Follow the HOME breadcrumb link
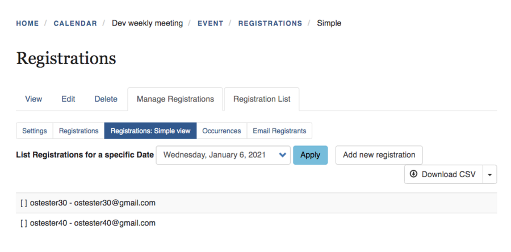The height and width of the screenshot is (252, 511). click(x=27, y=23)
